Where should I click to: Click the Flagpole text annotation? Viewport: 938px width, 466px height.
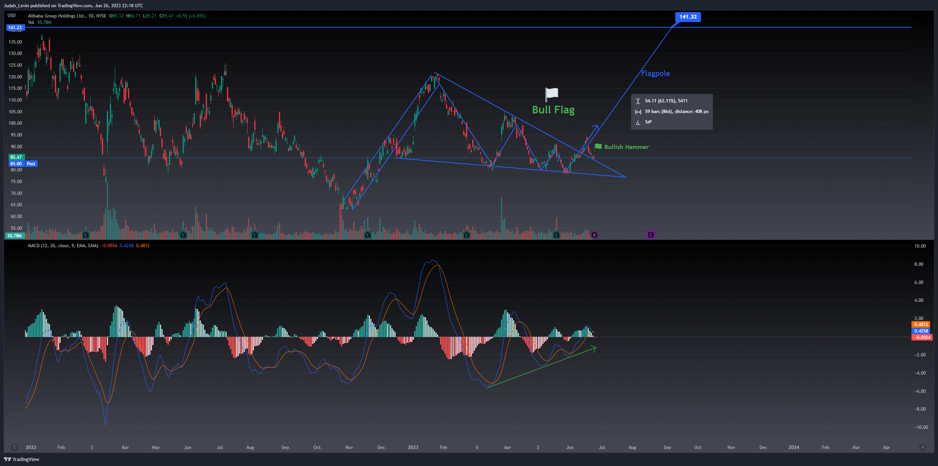655,73
